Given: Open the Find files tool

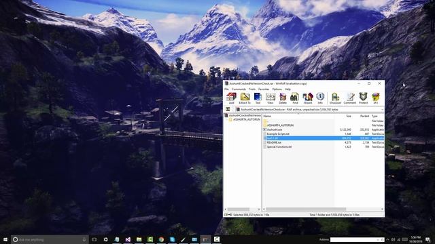Looking at the screenshot, I should pos(295,98).
